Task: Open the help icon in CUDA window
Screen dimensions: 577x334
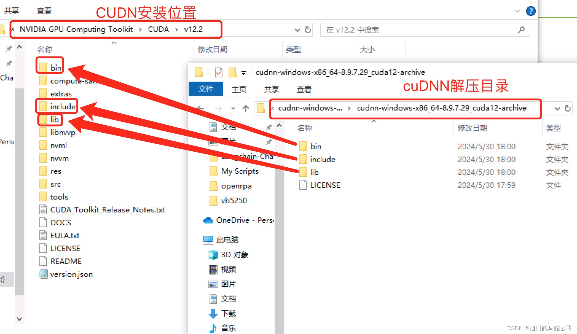Action: point(531,11)
